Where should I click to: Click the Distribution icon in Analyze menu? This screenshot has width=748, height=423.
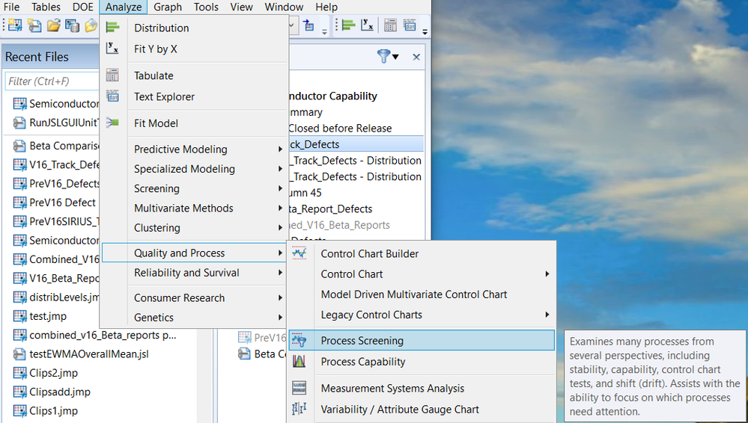(112, 28)
